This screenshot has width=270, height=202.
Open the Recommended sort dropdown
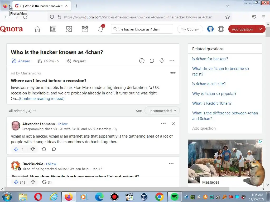[162, 111]
